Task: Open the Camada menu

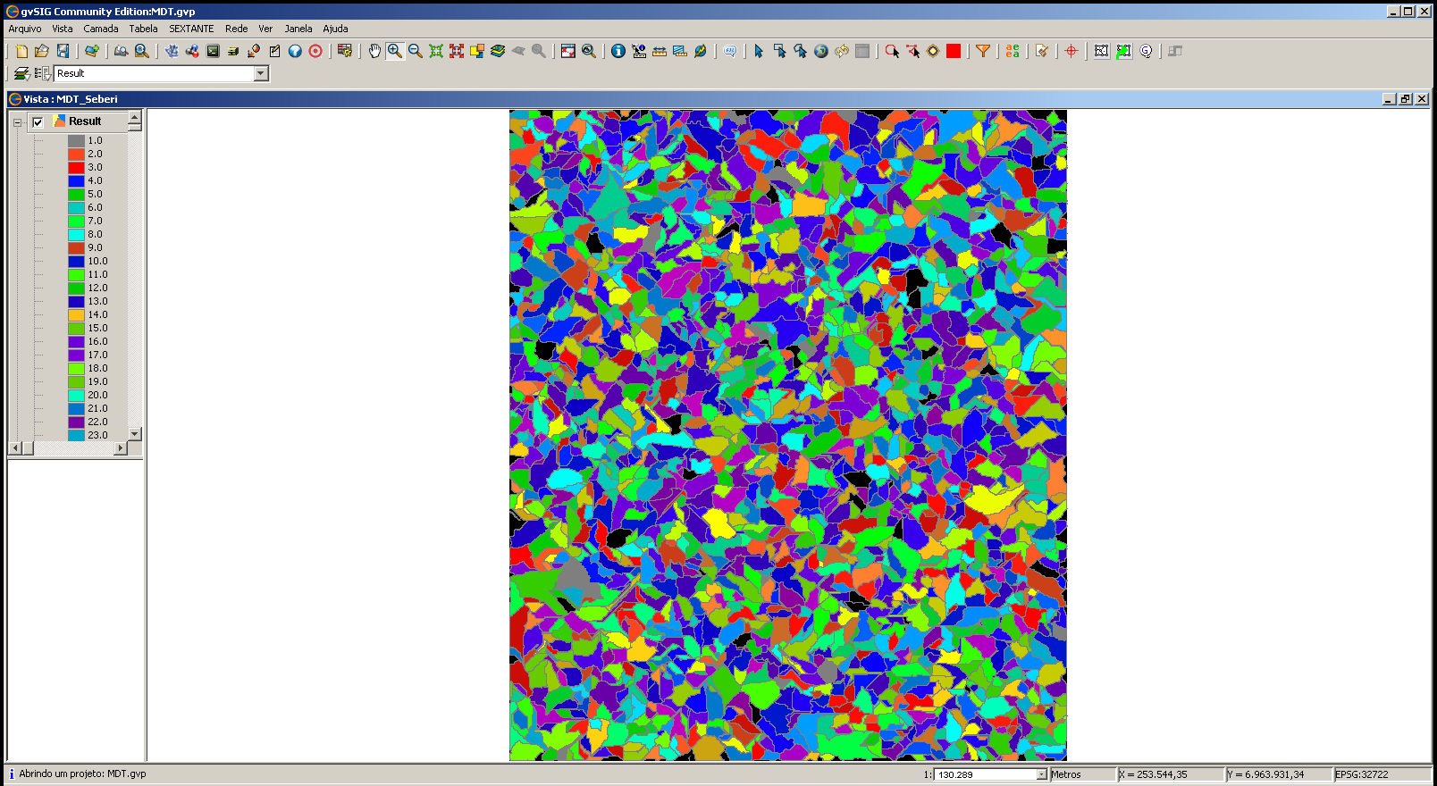Action: point(101,29)
